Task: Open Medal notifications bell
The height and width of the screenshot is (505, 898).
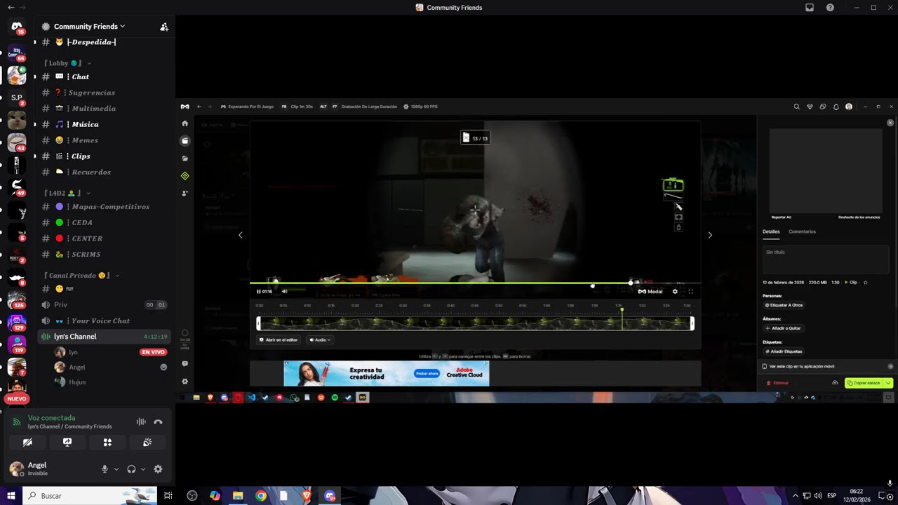Action: (836, 107)
